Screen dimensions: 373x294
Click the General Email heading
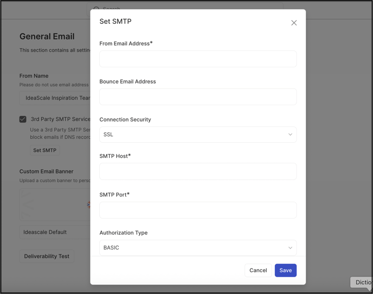point(47,36)
